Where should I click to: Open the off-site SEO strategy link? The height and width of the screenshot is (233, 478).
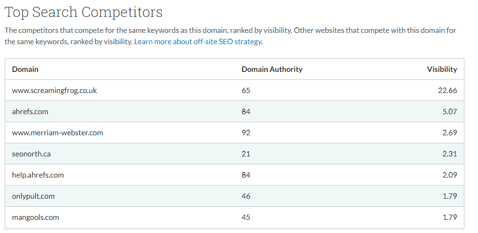pyautogui.click(x=198, y=42)
